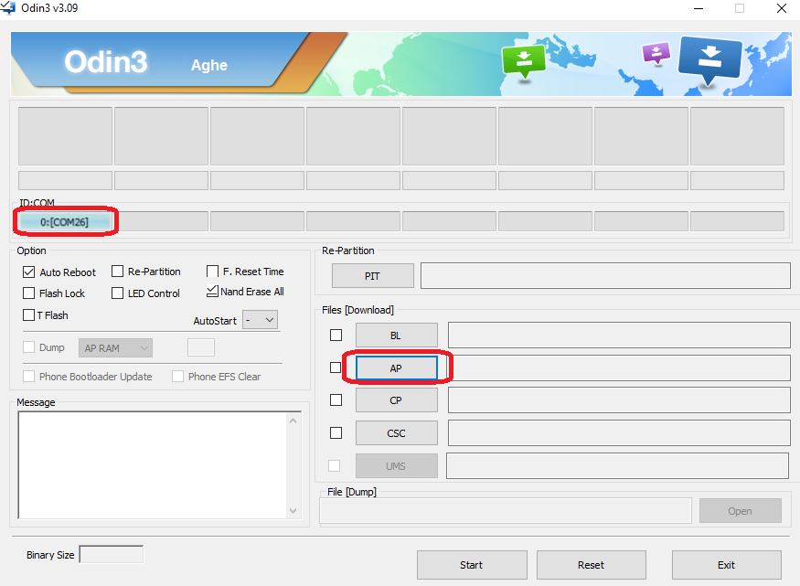
Task: Click the AP file path field
Action: pos(619,368)
